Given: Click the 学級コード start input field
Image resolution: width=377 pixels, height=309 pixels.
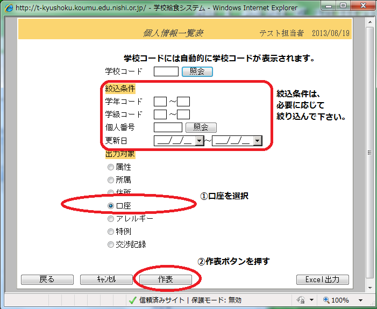Looking at the screenshot, I should coord(160,114).
